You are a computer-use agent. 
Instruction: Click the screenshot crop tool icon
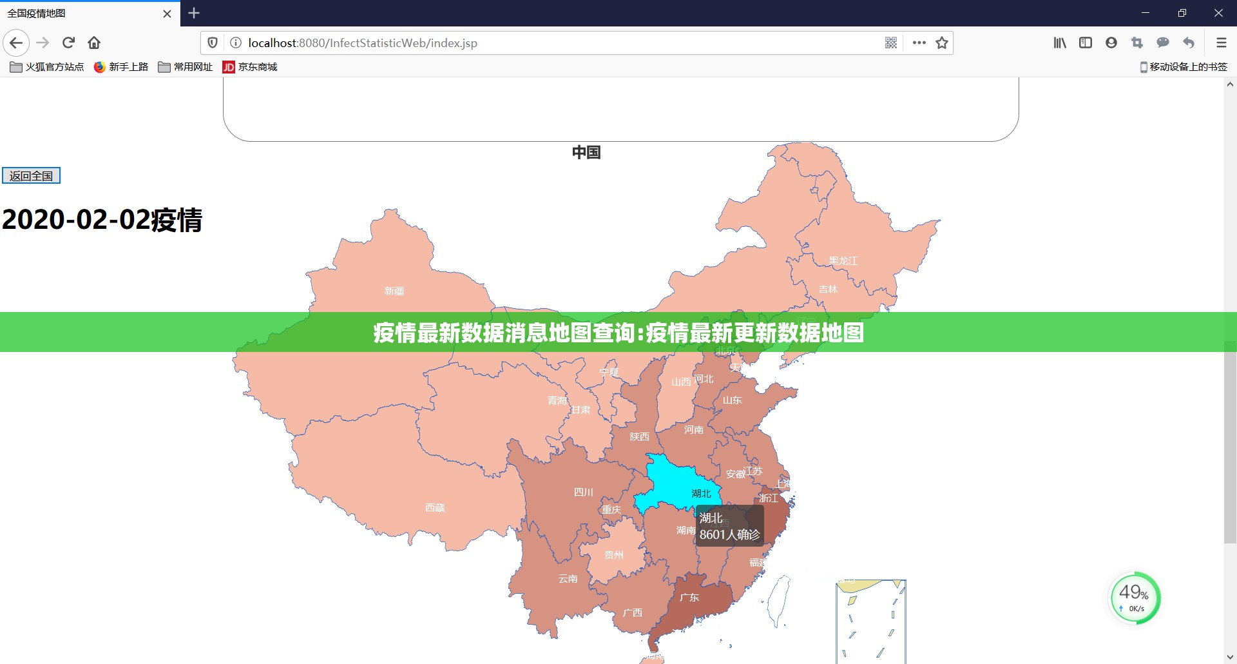pyautogui.click(x=1137, y=43)
